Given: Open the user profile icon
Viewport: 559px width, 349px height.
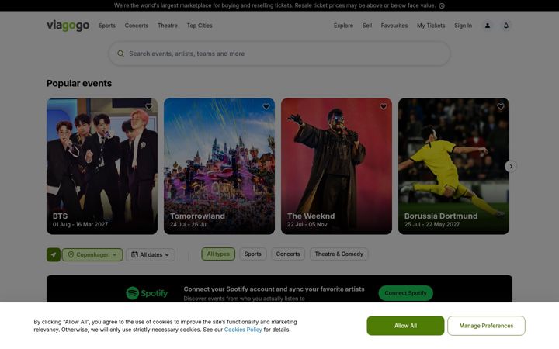Looking at the screenshot, I should coord(488,26).
